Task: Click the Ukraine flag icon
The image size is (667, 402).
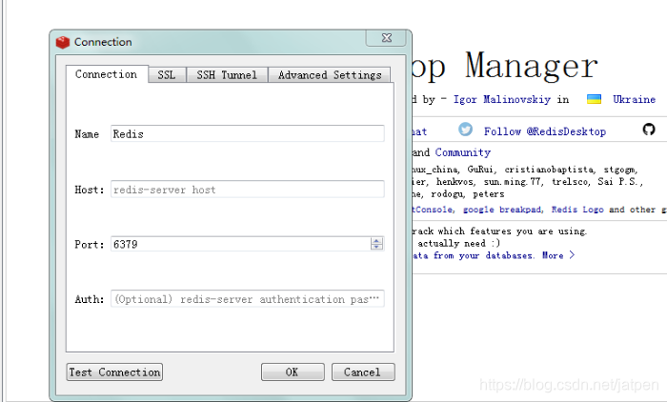Action: point(594,99)
